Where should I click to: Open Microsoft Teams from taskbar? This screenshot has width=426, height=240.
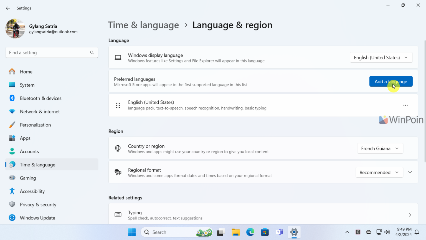pyautogui.click(x=280, y=232)
